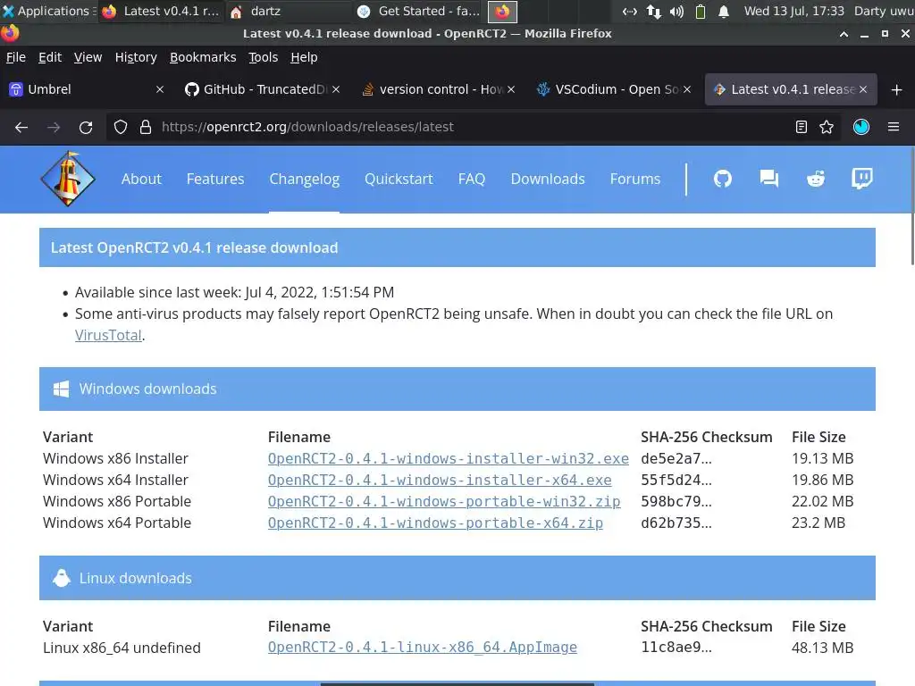Go to the About page link
915x686 pixels.
(x=141, y=179)
